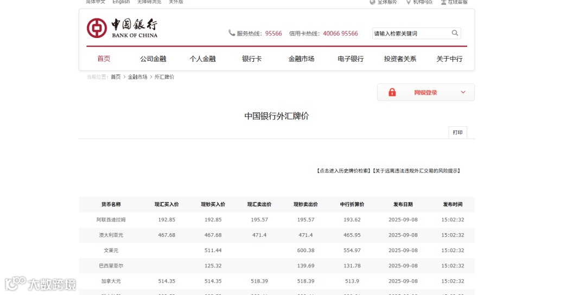Click 外汇牌价 in the breadcrumb
This screenshot has width=586, height=295.
164,77
